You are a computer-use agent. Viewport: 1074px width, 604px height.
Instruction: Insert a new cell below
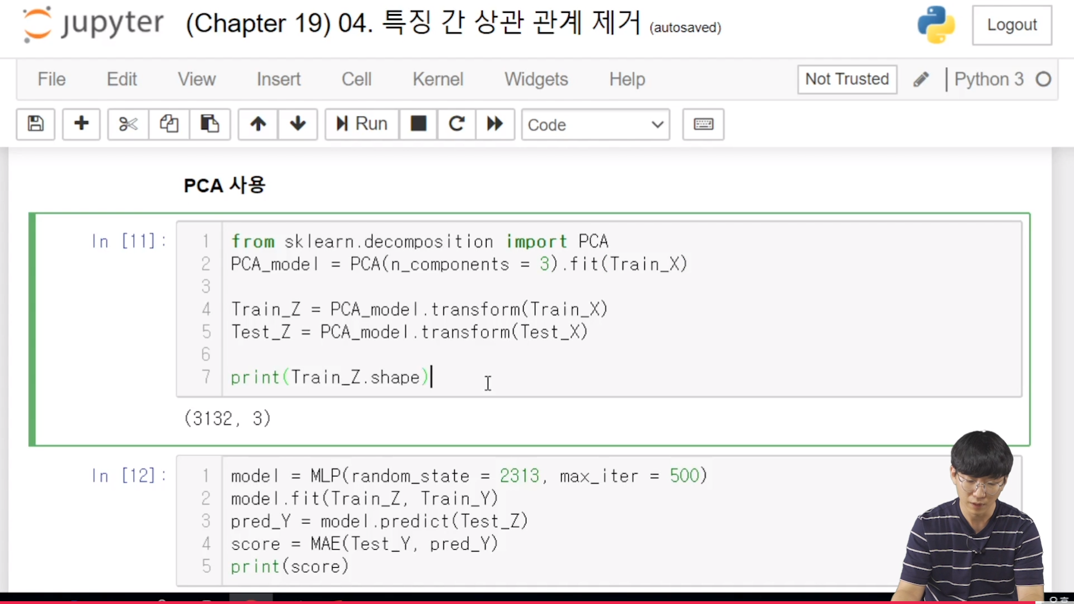[x=81, y=124]
